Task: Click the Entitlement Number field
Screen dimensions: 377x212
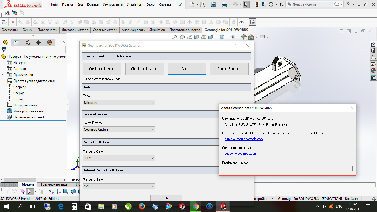Action: [289, 168]
